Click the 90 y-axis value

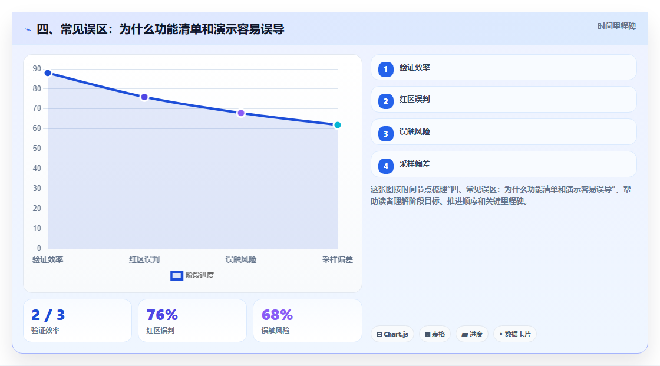[37, 68]
